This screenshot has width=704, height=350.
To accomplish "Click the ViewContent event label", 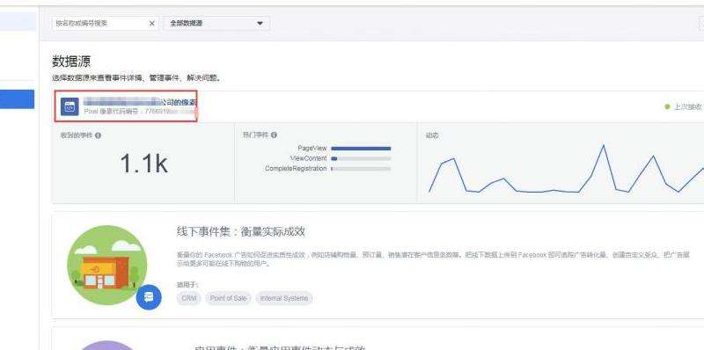I will pos(309,158).
